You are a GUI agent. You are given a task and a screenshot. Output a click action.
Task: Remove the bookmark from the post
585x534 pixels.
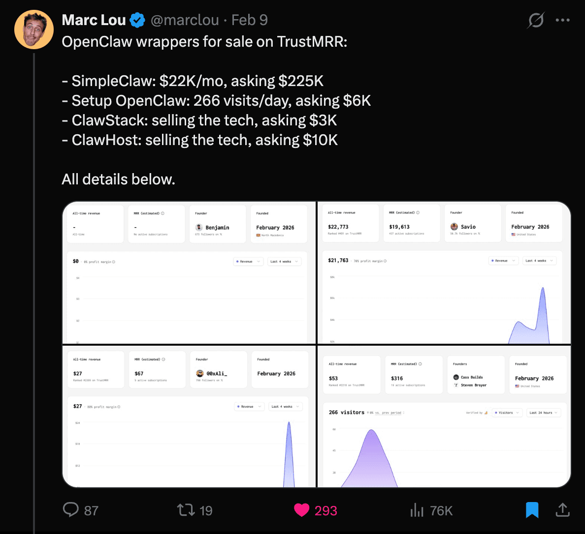[531, 510]
